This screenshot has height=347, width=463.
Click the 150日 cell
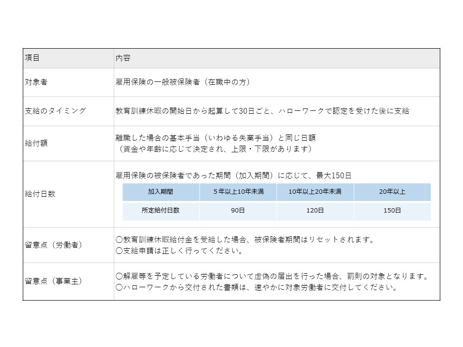pos(392,211)
